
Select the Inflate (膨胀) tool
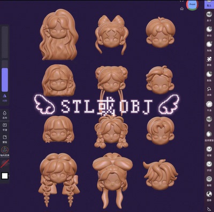click(x=209, y=75)
